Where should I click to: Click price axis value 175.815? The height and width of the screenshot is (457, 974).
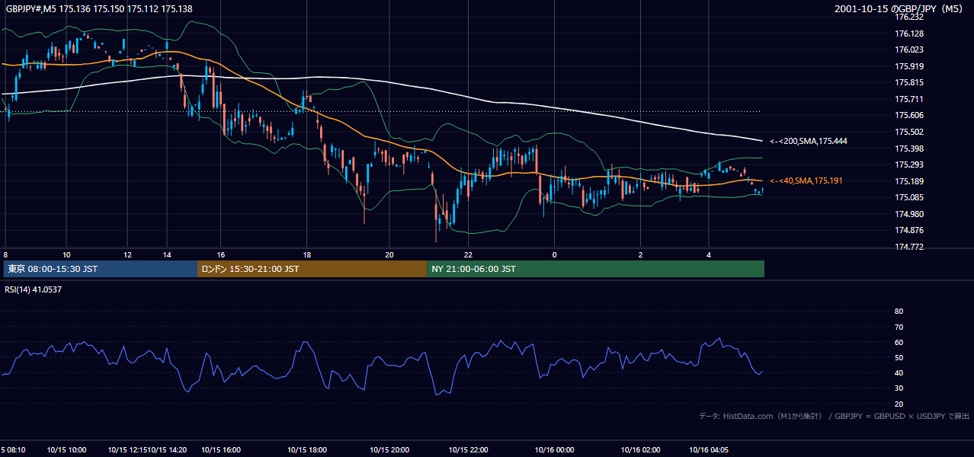click(909, 82)
